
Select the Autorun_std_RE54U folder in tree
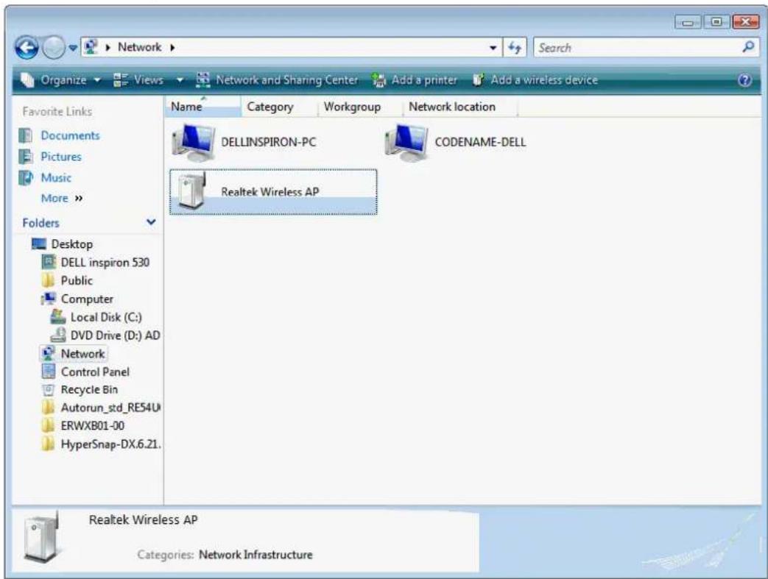tap(110, 408)
